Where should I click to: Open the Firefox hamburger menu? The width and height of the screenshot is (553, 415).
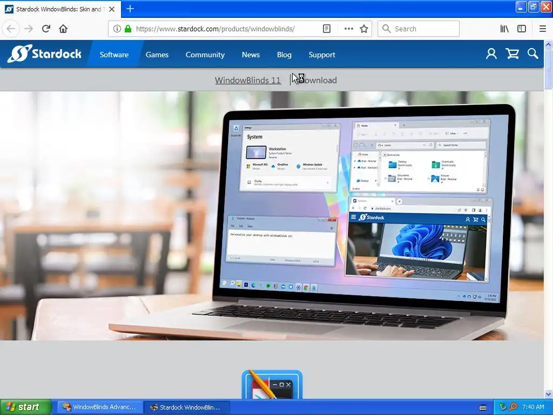543,29
